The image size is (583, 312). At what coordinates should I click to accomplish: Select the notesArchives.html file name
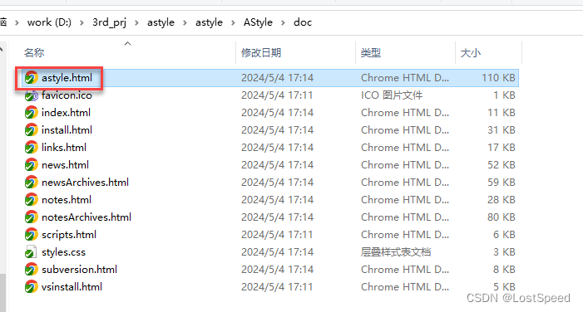point(86,217)
